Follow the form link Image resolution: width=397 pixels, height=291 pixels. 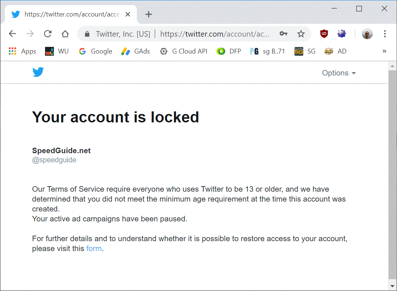click(x=94, y=248)
